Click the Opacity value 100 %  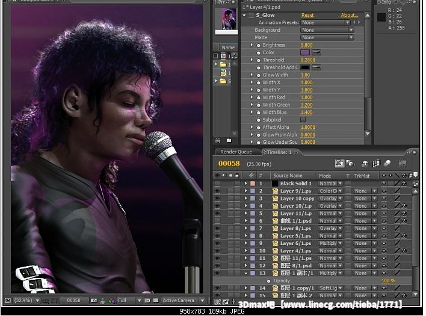click(388, 280)
